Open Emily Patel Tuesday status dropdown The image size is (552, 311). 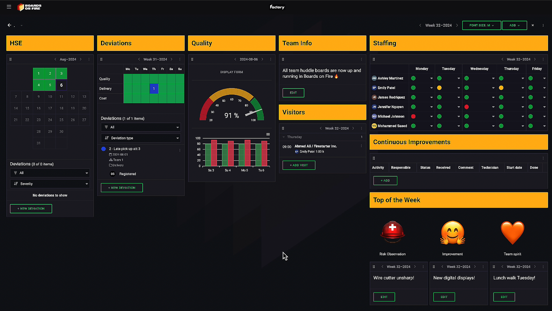[459, 88]
